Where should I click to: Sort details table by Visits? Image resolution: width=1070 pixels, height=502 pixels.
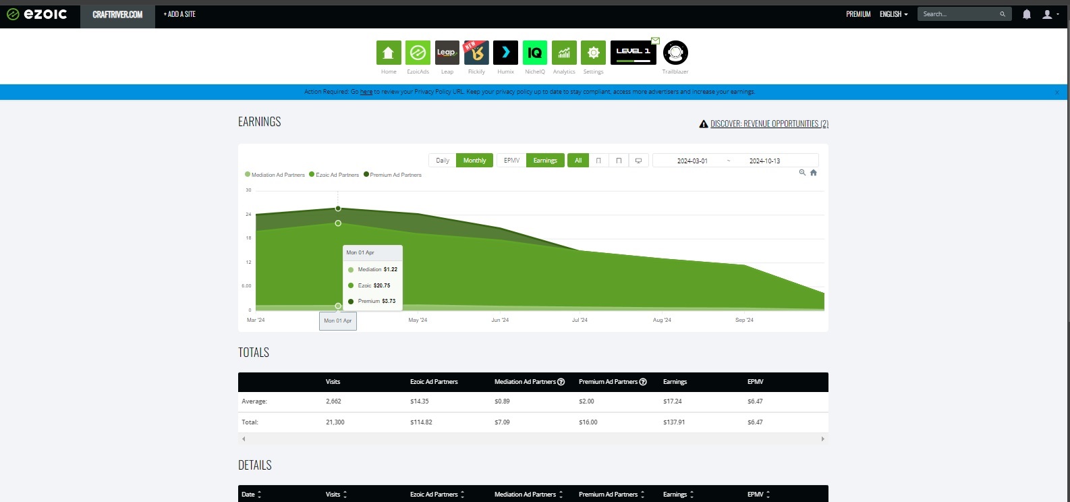point(336,495)
